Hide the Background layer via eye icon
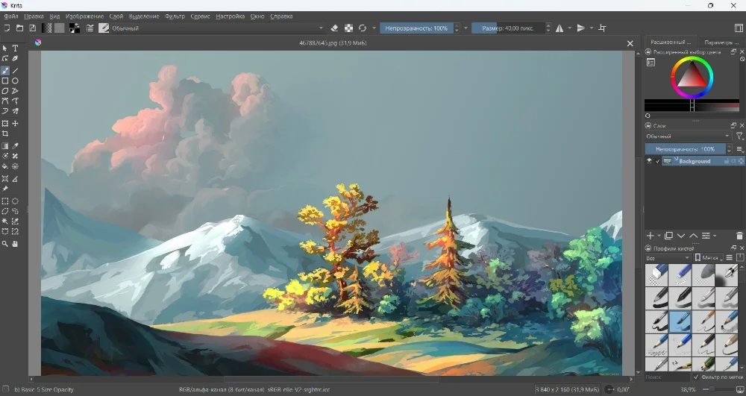Image resolution: width=746 pixels, height=396 pixels. coord(649,161)
